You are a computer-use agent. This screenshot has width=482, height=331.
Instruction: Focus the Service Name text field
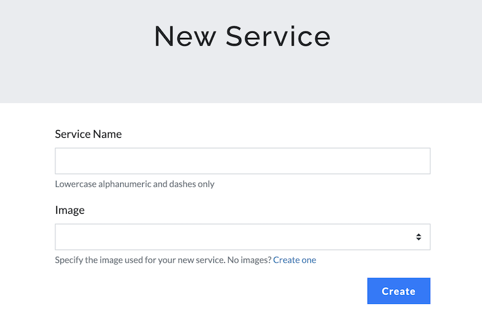click(242, 161)
